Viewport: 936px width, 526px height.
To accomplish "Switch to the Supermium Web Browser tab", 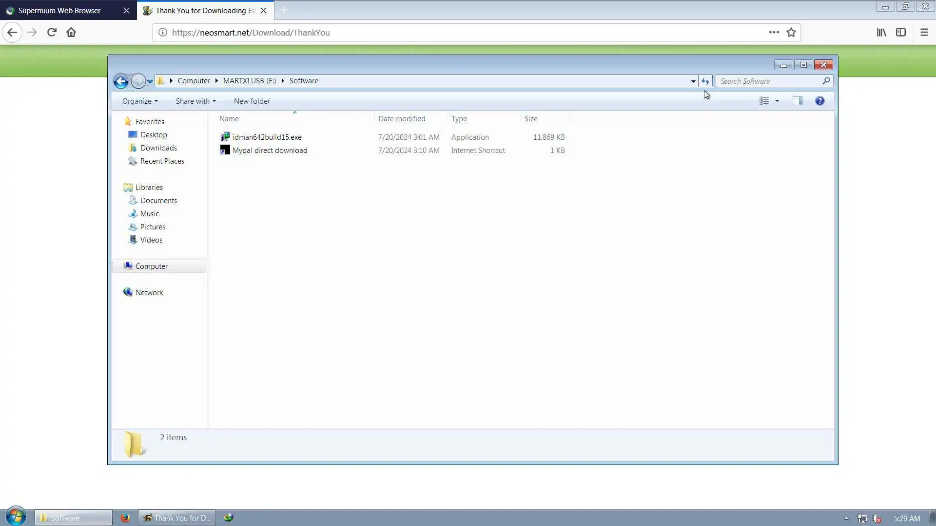I will (59, 10).
